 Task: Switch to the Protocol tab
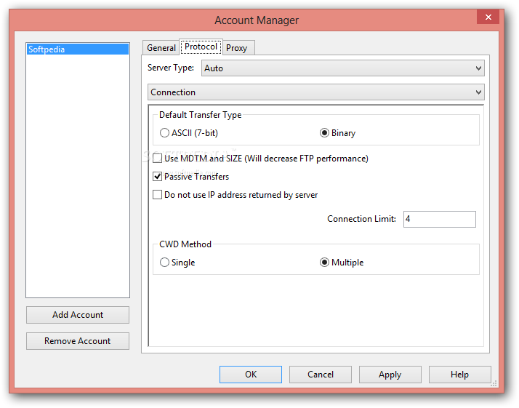(201, 47)
